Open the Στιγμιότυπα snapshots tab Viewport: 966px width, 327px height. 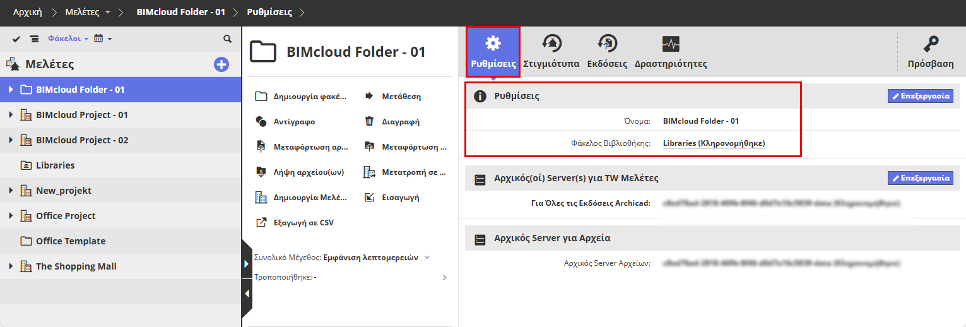551,52
